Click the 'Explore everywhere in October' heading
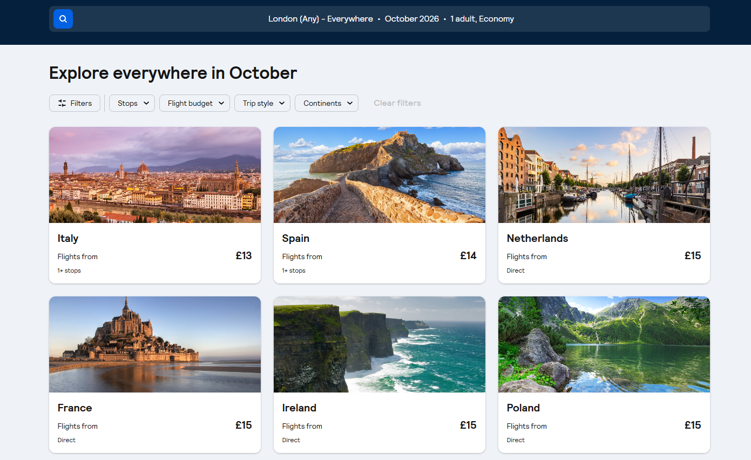Viewport: 751px width, 460px height. (x=173, y=73)
